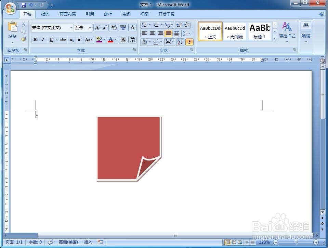
Task: Apply superscript formatting
Action: [x=79, y=40]
